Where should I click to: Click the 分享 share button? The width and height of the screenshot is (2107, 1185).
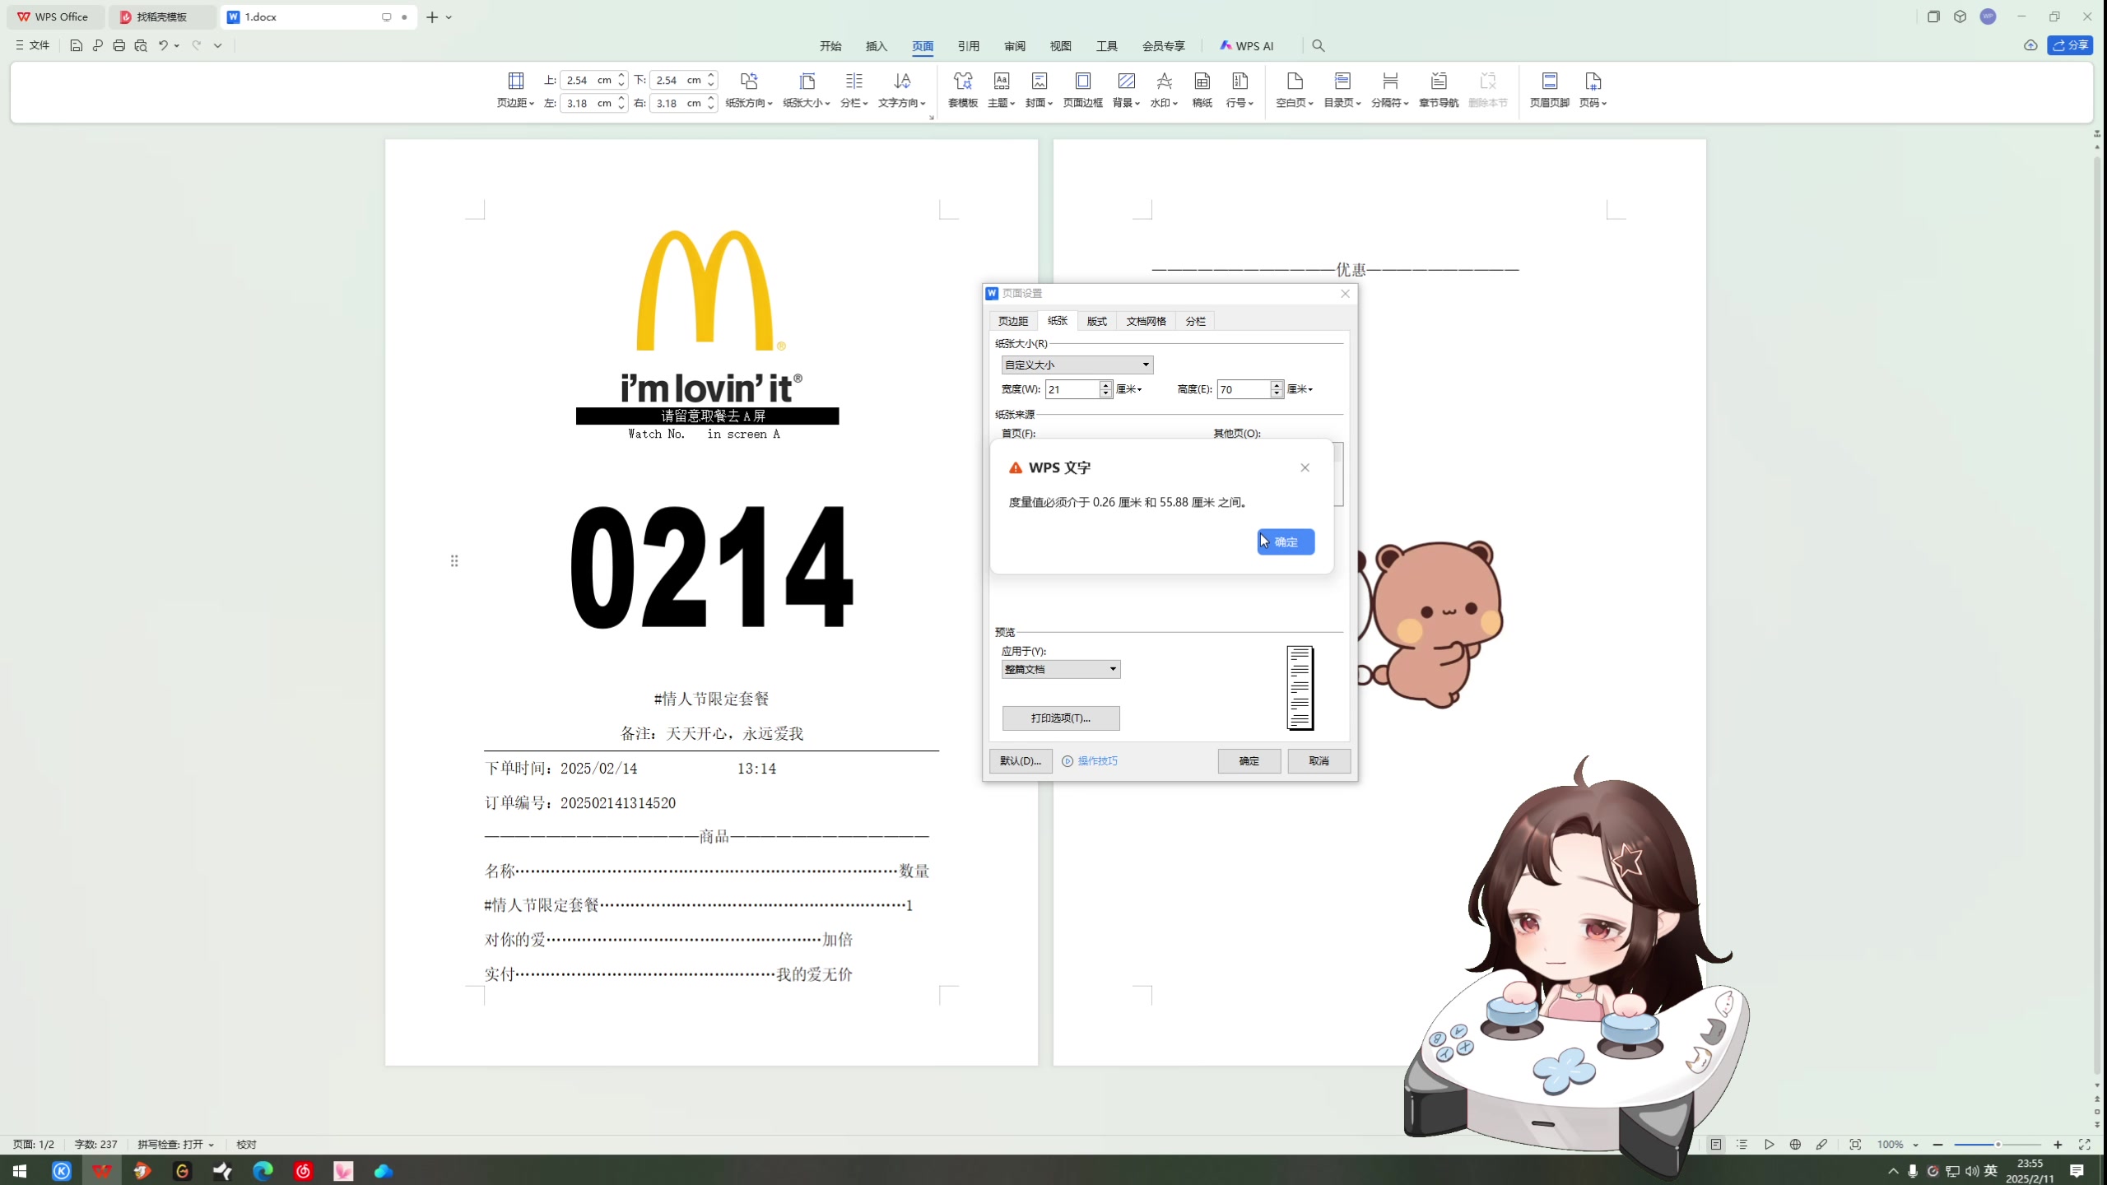click(x=2069, y=45)
